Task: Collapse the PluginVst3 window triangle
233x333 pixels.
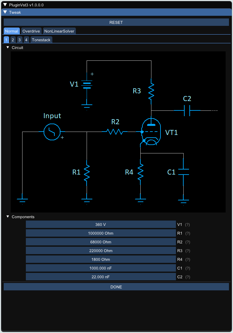Action: click(x=5, y=5)
